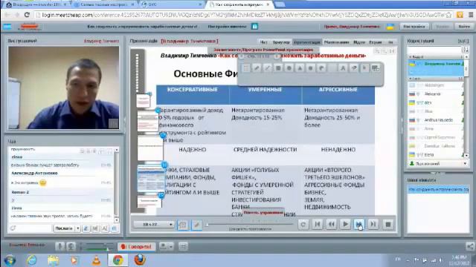
Task: Jump to the first slide
Action: [318, 224]
